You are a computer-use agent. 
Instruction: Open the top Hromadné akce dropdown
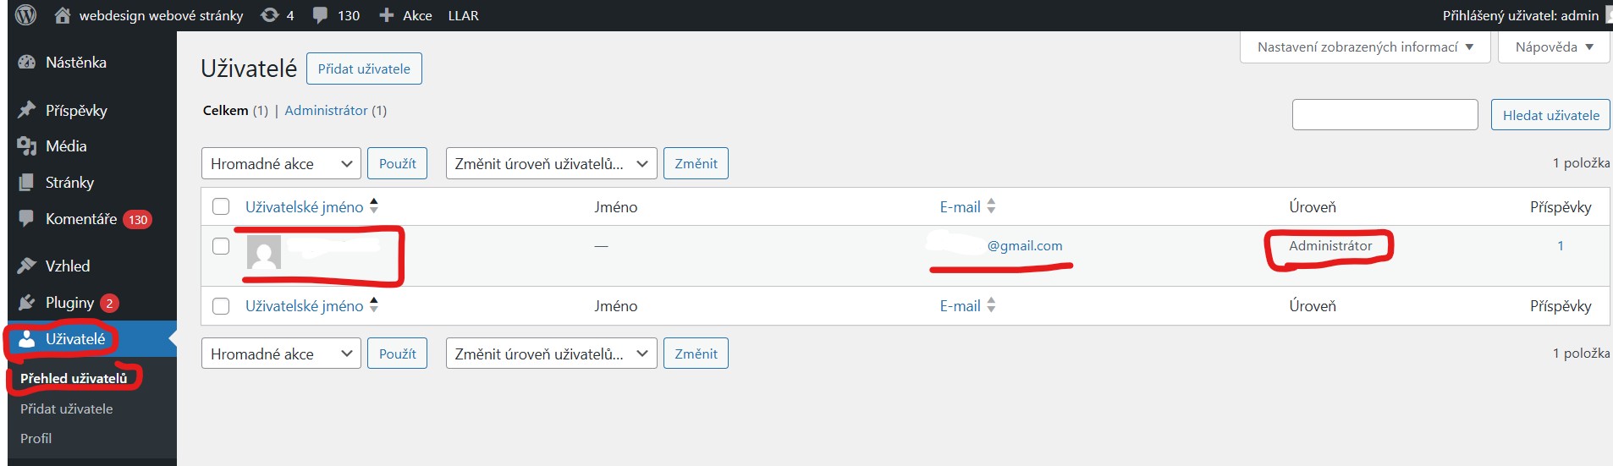281,164
